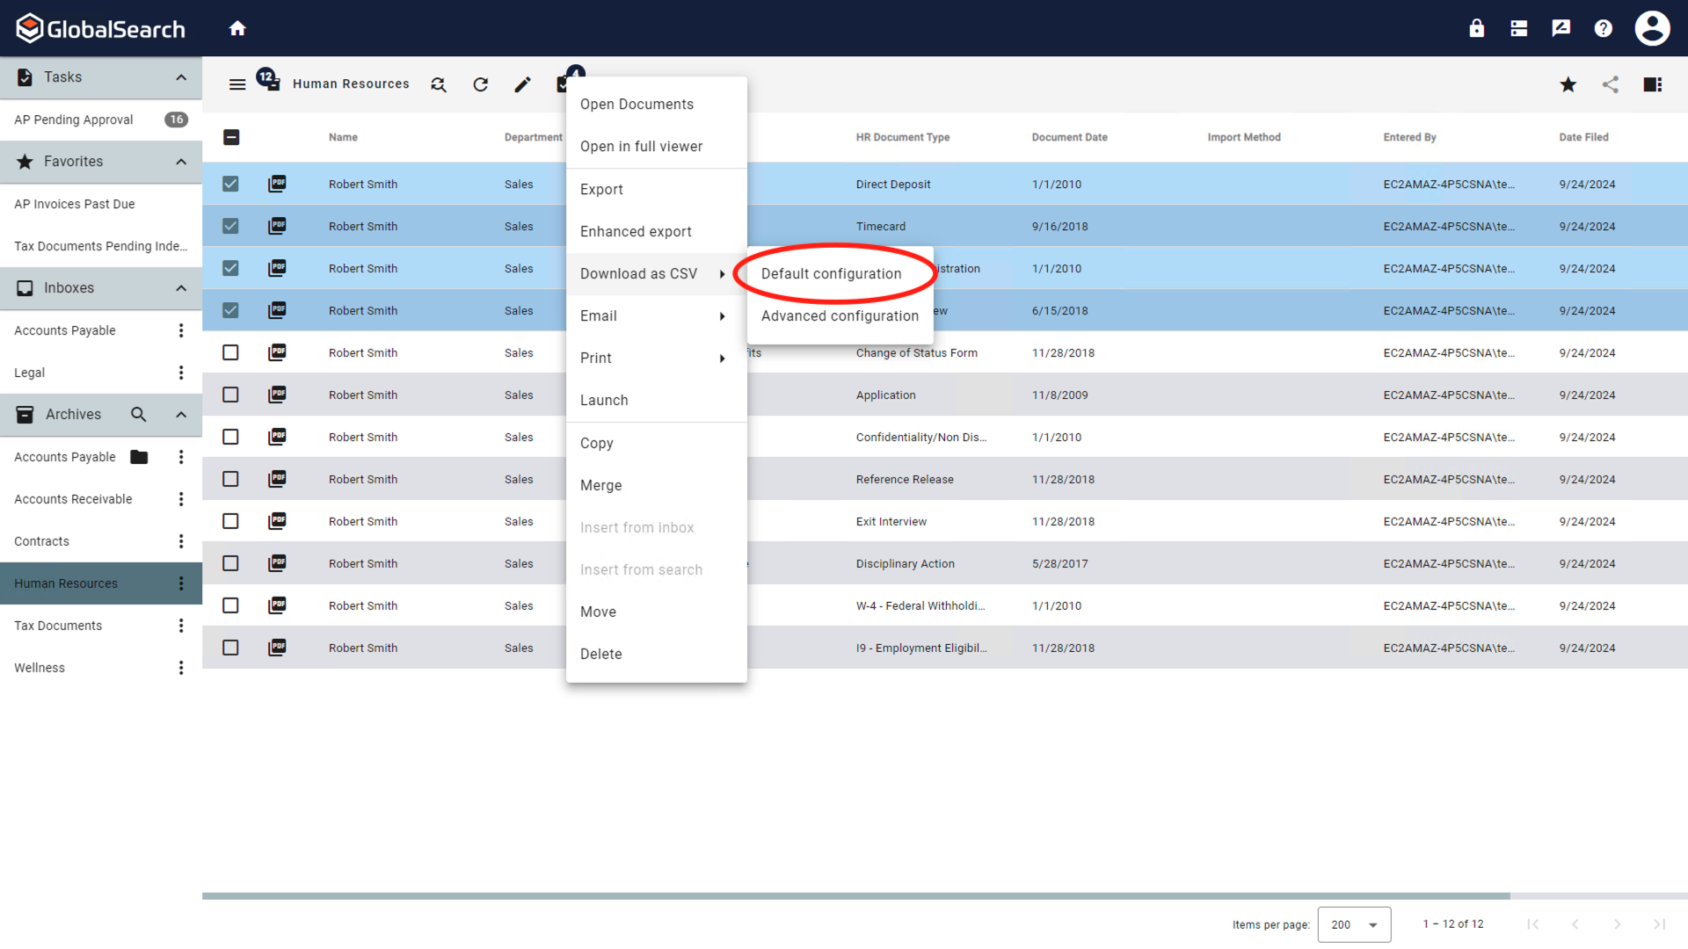Open the items per page dropdown
The height and width of the screenshot is (949, 1688).
pos(1353,924)
